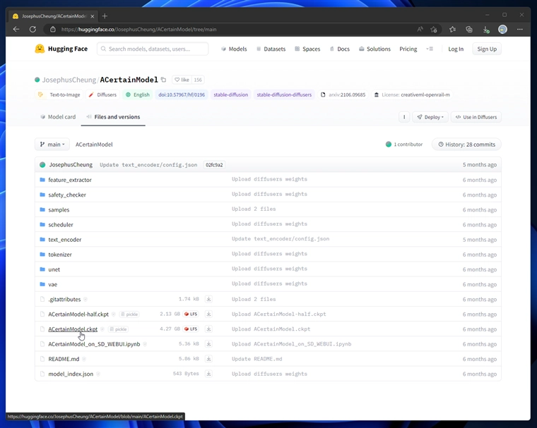Click the Hugging Face logo

point(61,49)
